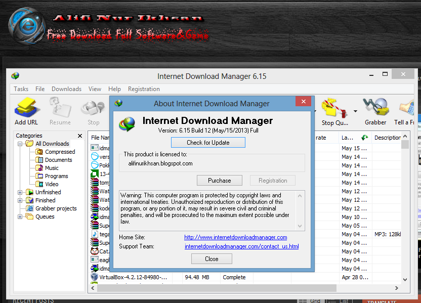Open the File menu
The image size is (421, 303).
(x=40, y=89)
